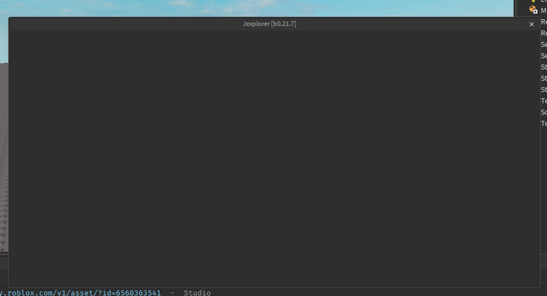Open the roblox.com asset id=6560363541 output link
The image size is (547, 296).
[80, 293]
